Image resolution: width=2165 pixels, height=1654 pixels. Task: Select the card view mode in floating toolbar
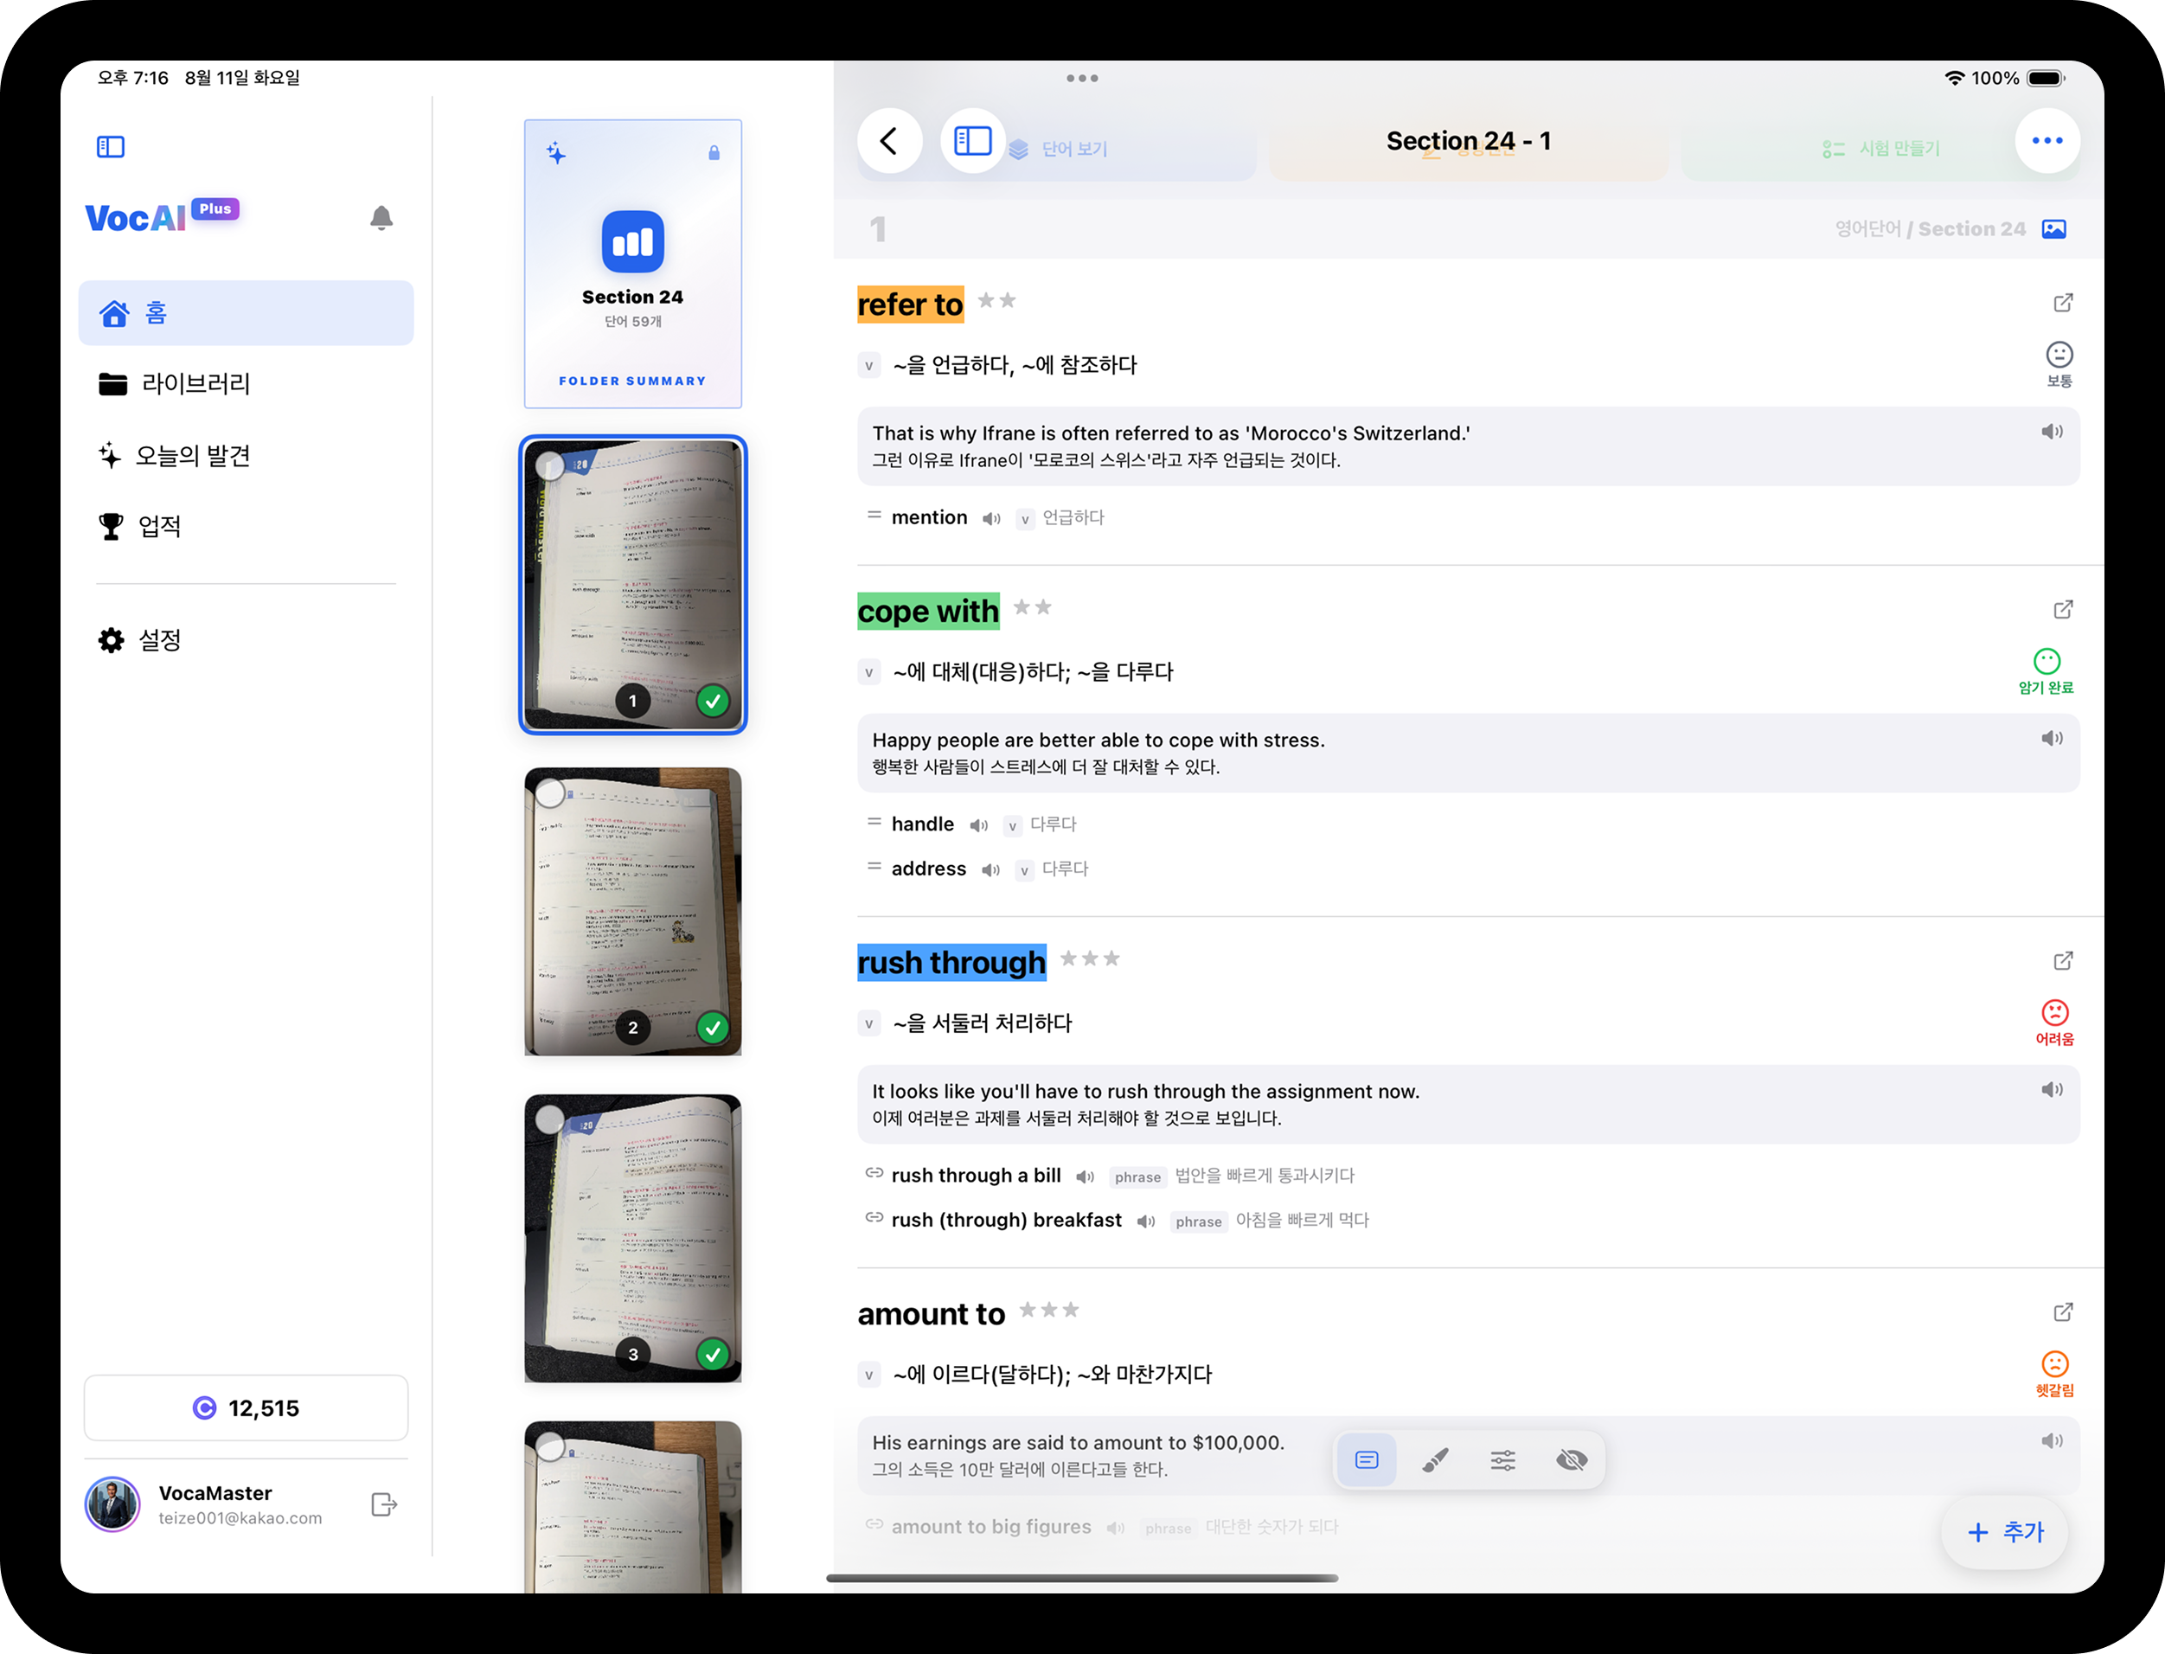point(1367,1460)
